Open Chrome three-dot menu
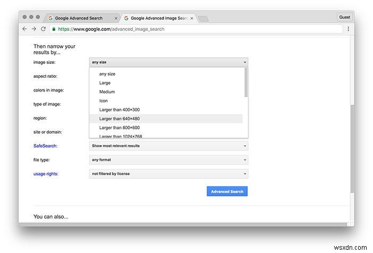The image size is (373, 253). tap(348, 29)
